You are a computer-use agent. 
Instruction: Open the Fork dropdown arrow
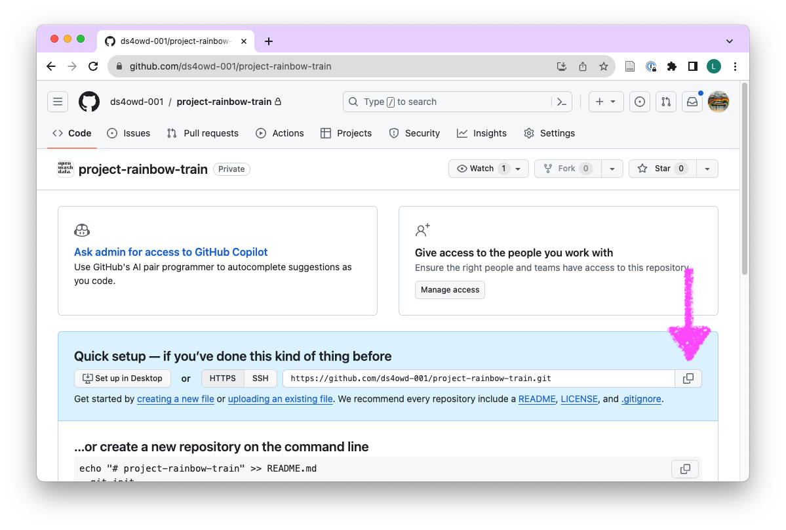(x=612, y=169)
